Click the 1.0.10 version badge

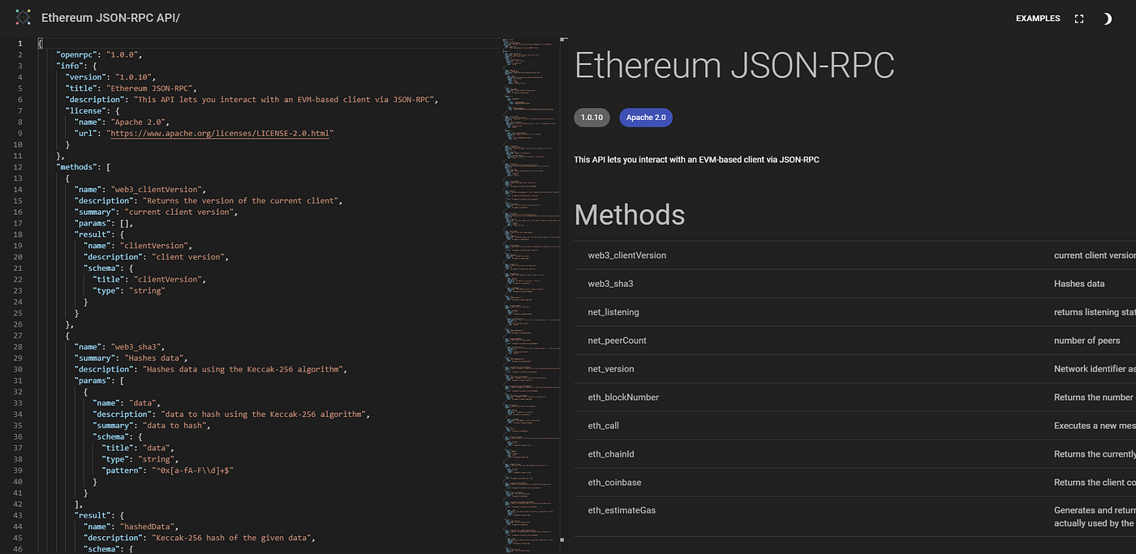(x=592, y=117)
